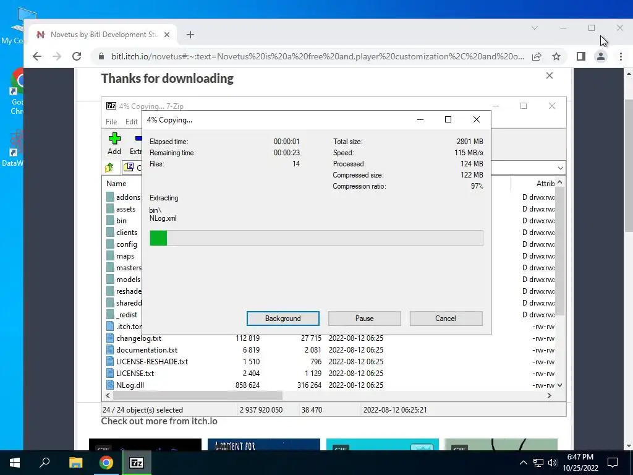
Task: Bookmark this page with the star
Action: coord(556,56)
